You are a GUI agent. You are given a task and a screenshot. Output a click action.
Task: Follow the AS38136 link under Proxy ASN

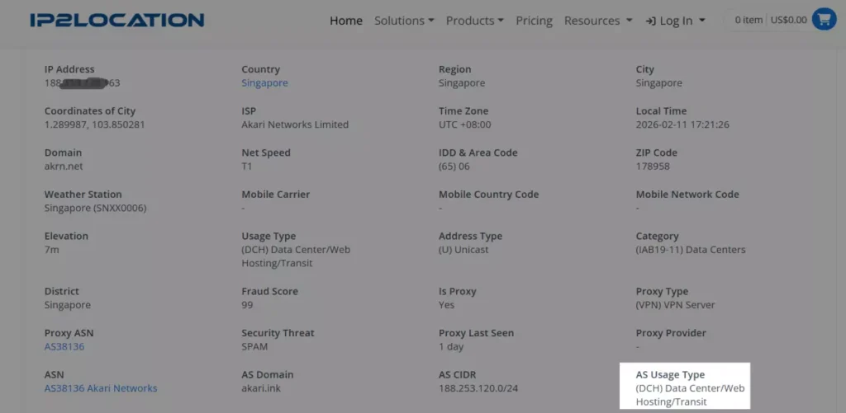click(64, 347)
